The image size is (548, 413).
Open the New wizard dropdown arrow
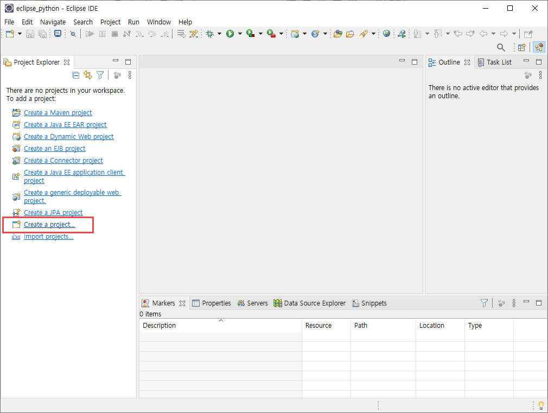point(20,34)
